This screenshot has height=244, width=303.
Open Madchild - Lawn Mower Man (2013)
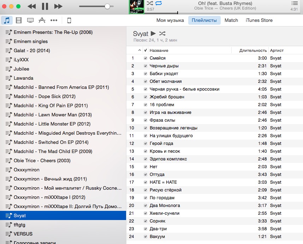click(x=63, y=115)
